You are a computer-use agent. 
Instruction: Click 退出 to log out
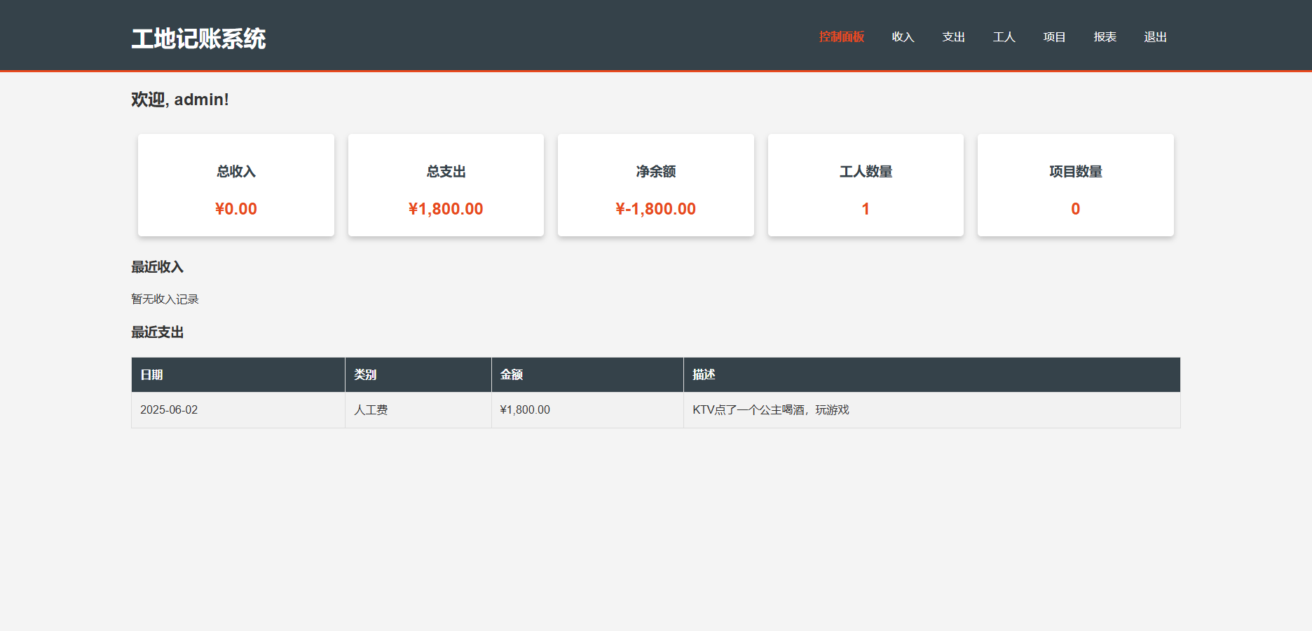point(1155,36)
